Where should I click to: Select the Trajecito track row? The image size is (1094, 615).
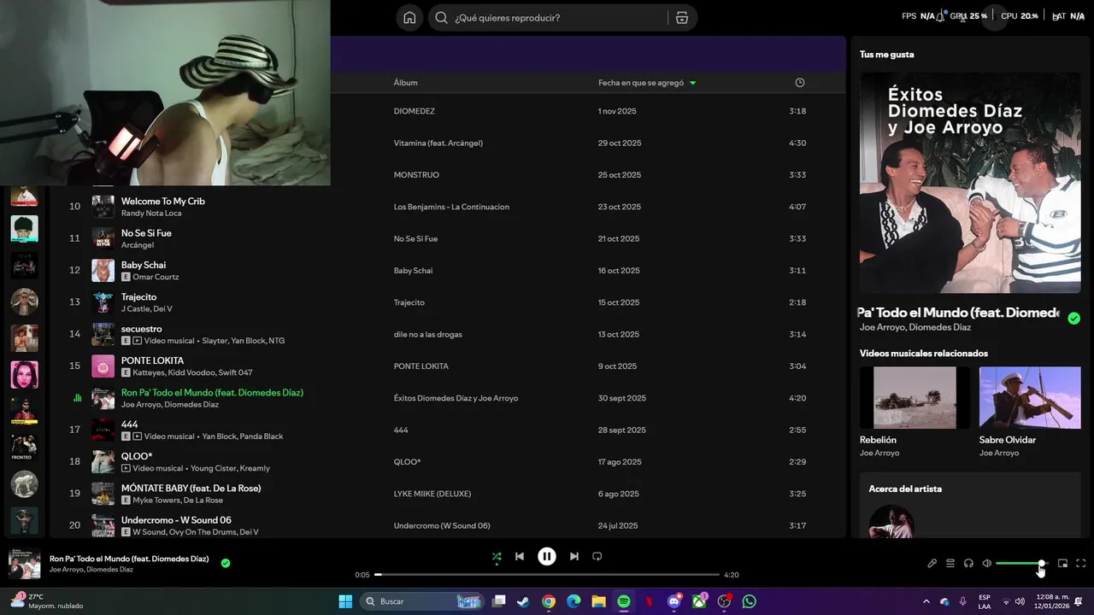[446, 302]
